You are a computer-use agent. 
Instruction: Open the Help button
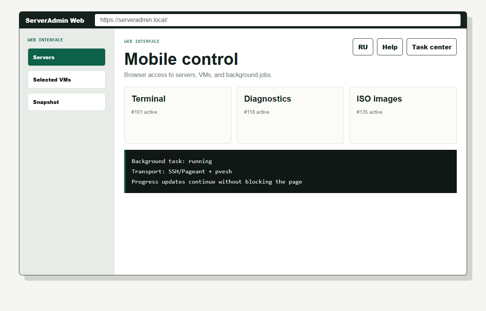tap(390, 47)
